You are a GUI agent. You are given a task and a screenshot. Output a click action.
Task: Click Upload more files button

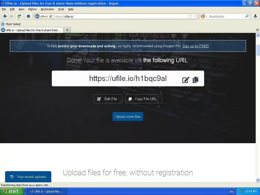coord(128,117)
